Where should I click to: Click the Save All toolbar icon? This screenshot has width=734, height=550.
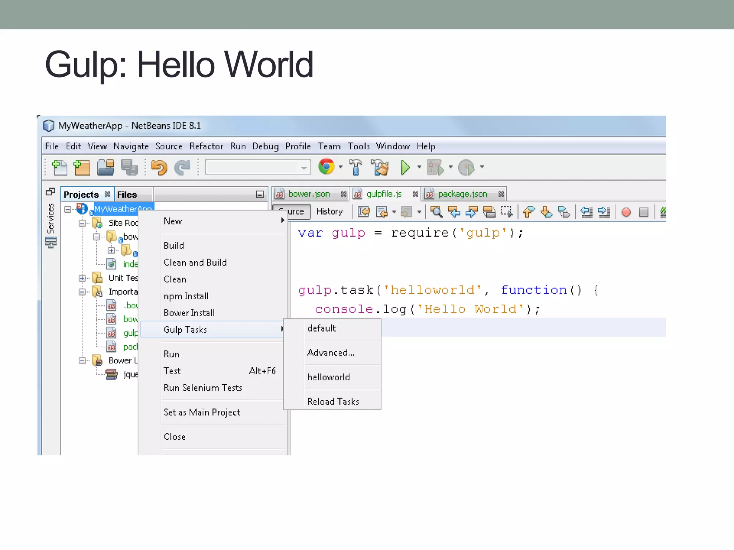(x=129, y=167)
